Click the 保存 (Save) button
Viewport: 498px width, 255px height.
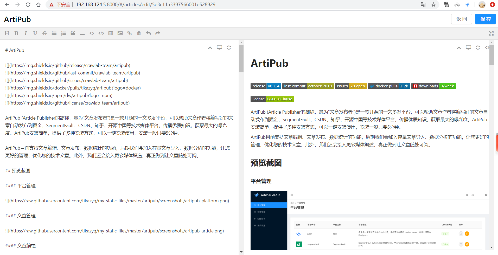point(485,19)
